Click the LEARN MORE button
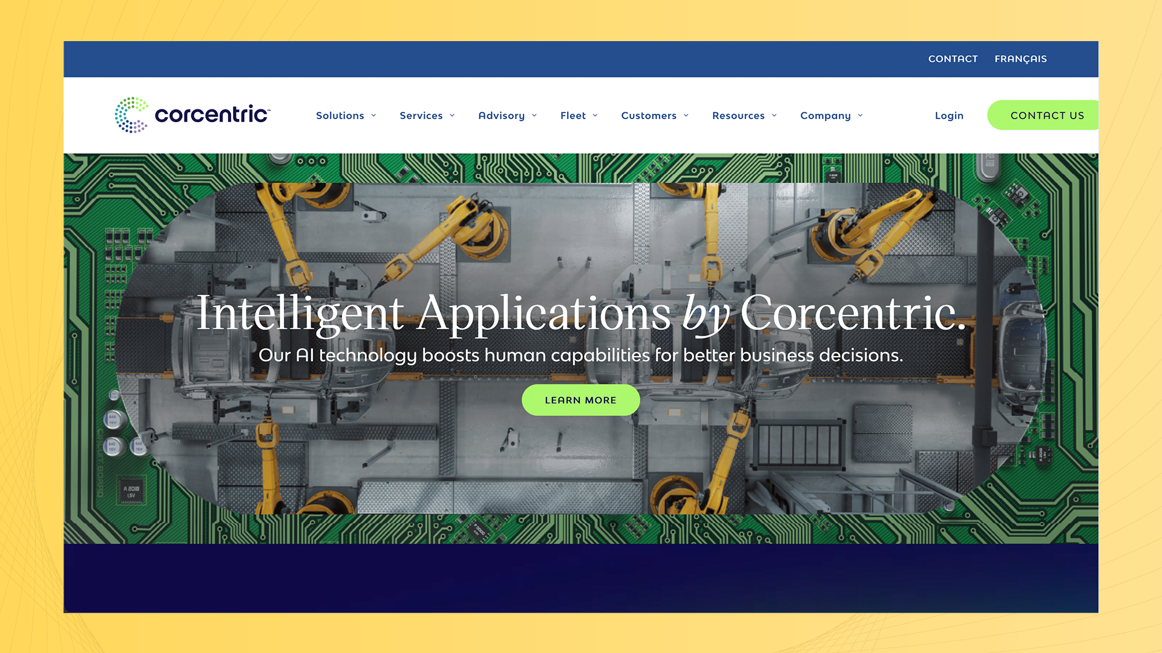Image resolution: width=1162 pixels, height=653 pixels. 580,400
